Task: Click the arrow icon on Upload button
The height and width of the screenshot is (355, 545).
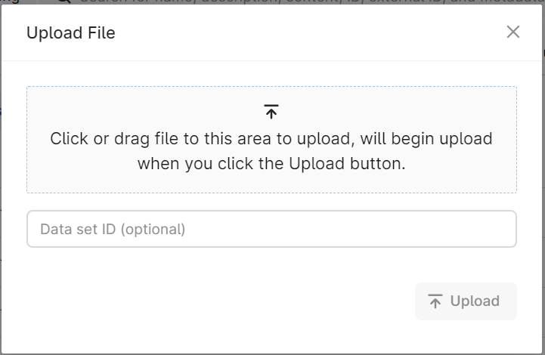Action: 435,301
